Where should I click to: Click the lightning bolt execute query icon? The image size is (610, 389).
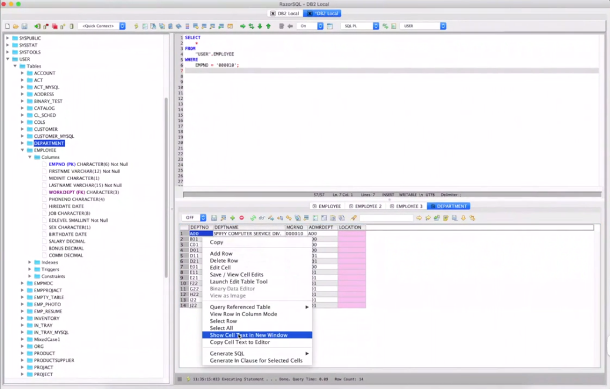coord(136,26)
